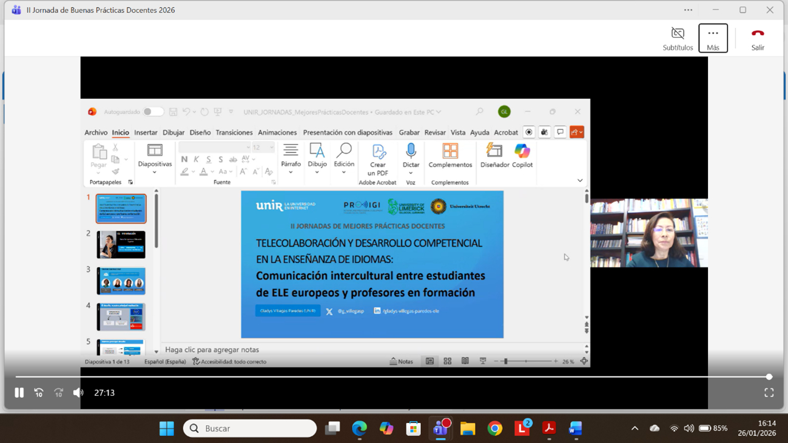Enter full screen video mode
This screenshot has height=443, width=788.
769,393
